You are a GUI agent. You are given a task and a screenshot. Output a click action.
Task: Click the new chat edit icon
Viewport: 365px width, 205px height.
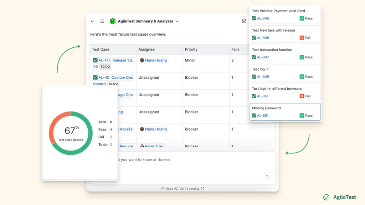244,21
